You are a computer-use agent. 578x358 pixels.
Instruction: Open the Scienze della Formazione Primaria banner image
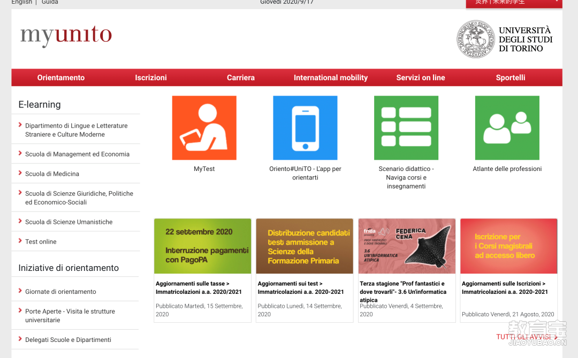[305, 246]
